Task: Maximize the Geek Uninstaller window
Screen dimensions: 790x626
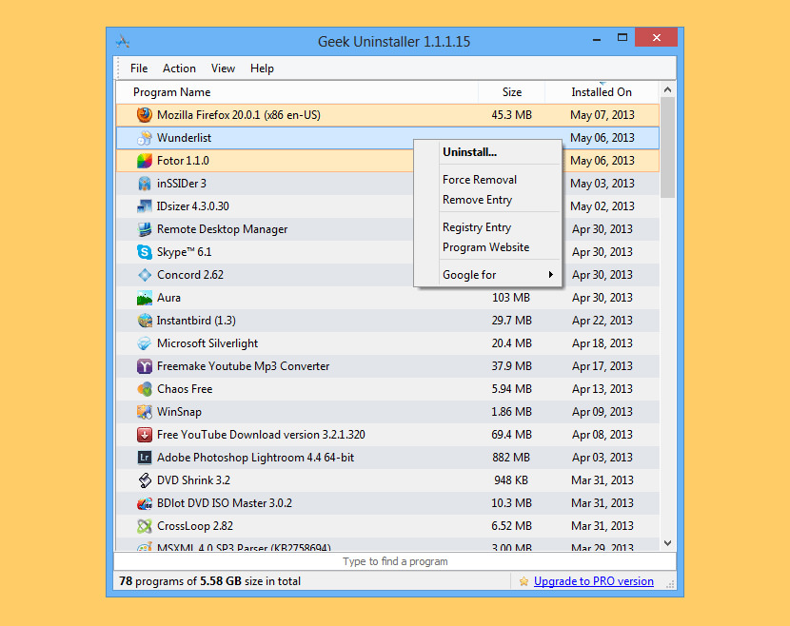Action: pyautogui.click(x=622, y=38)
